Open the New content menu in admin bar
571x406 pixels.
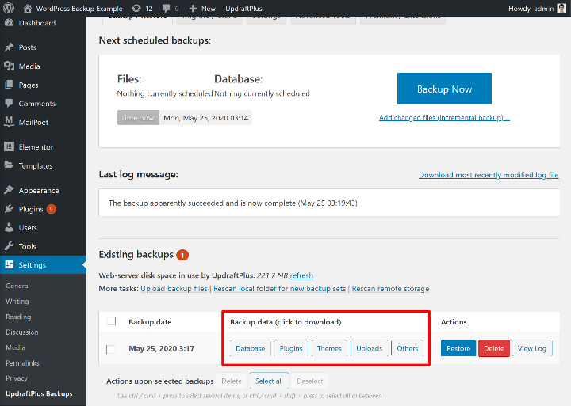(x=202, y=8)
